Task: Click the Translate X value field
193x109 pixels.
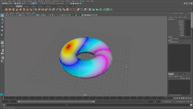Action: pyautogui.click(x=187, y=21)
